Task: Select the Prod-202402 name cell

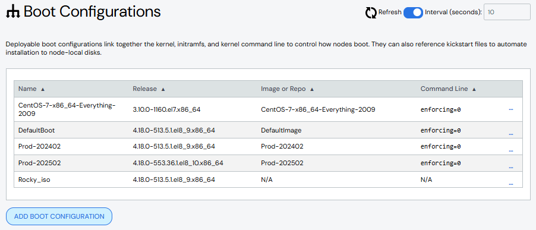Action: point(40,147)
